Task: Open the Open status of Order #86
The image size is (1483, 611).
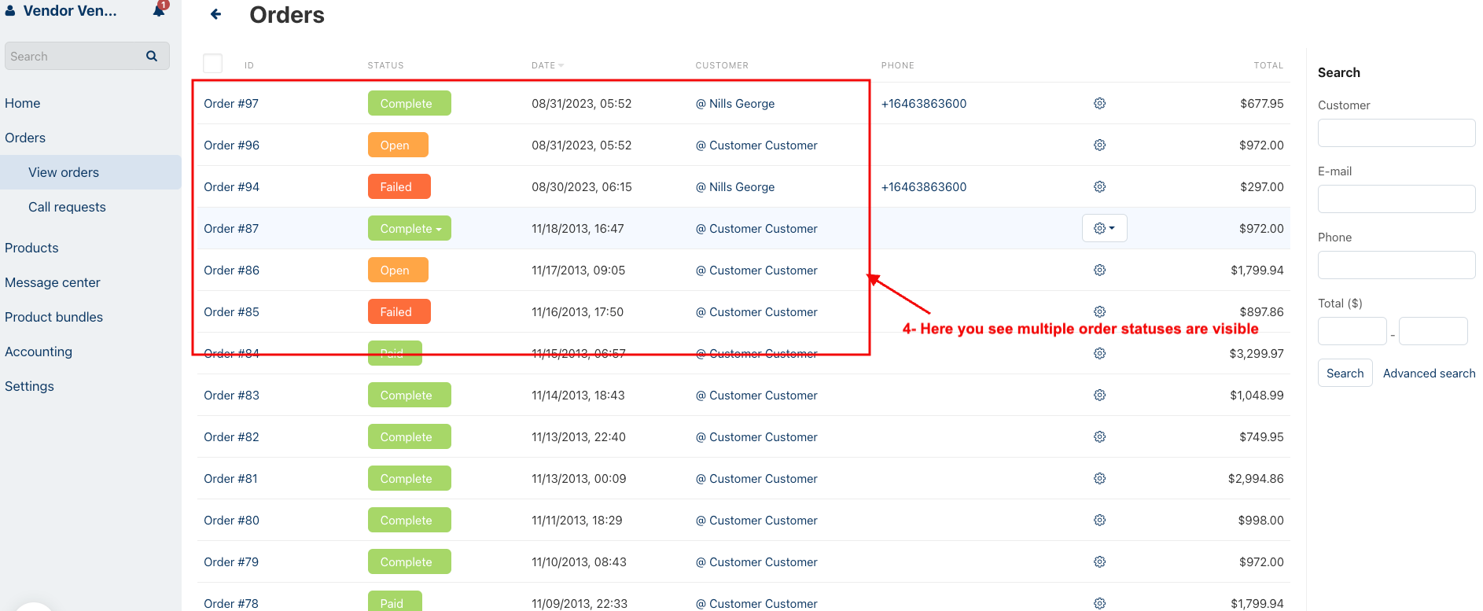Action: 398,270
